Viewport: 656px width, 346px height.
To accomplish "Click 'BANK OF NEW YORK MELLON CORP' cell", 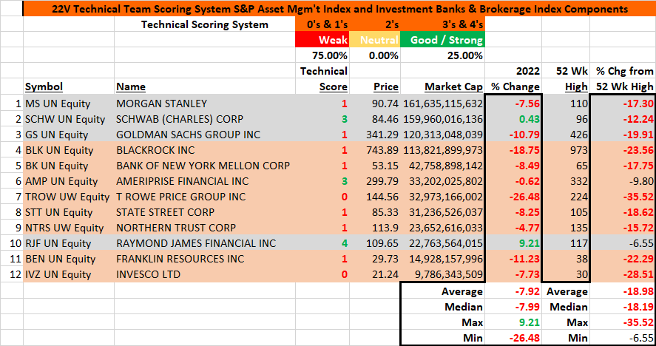I will [205, 166].
